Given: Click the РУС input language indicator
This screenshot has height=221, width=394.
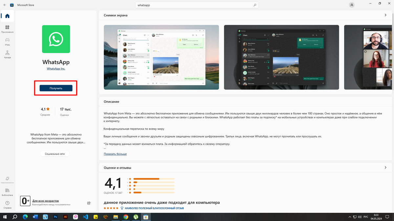Looking at the screenshot, I should tap(365, 217).
